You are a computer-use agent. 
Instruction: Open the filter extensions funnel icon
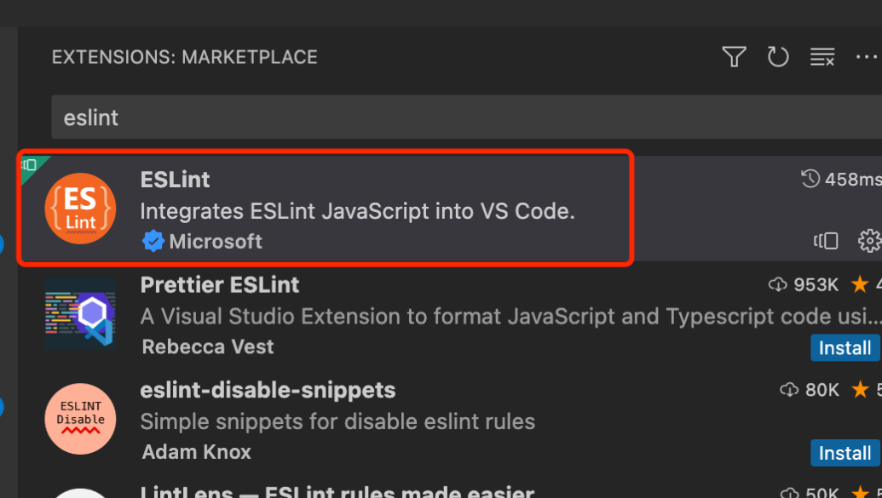tap(734, 57)
